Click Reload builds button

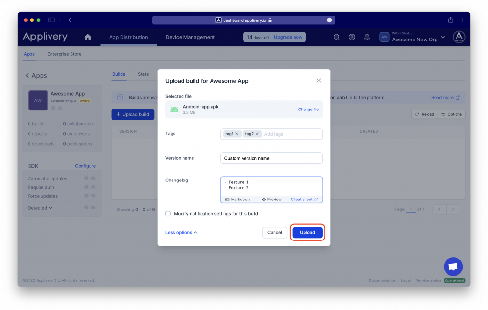point(424,114)
